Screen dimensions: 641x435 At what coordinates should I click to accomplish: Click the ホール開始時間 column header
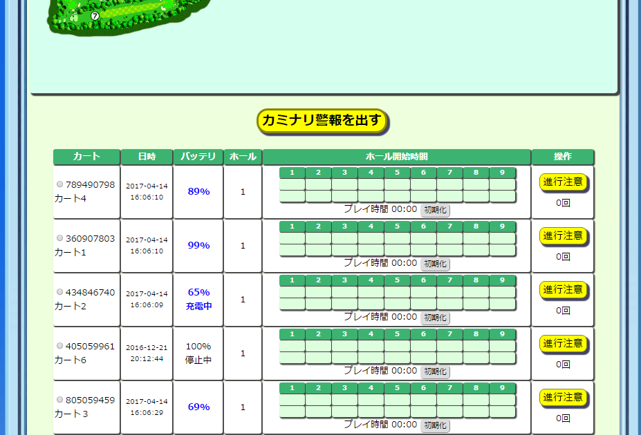(x=396, y=157)
